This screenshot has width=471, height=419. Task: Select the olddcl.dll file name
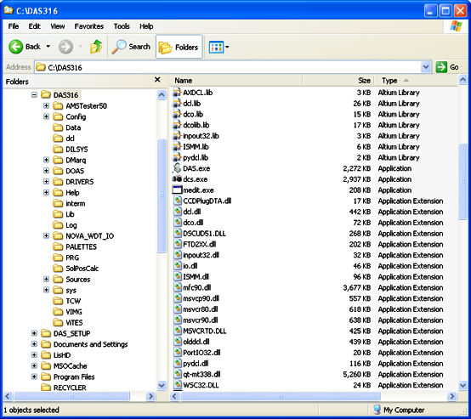pyautogui.click(x=196, y=342)
